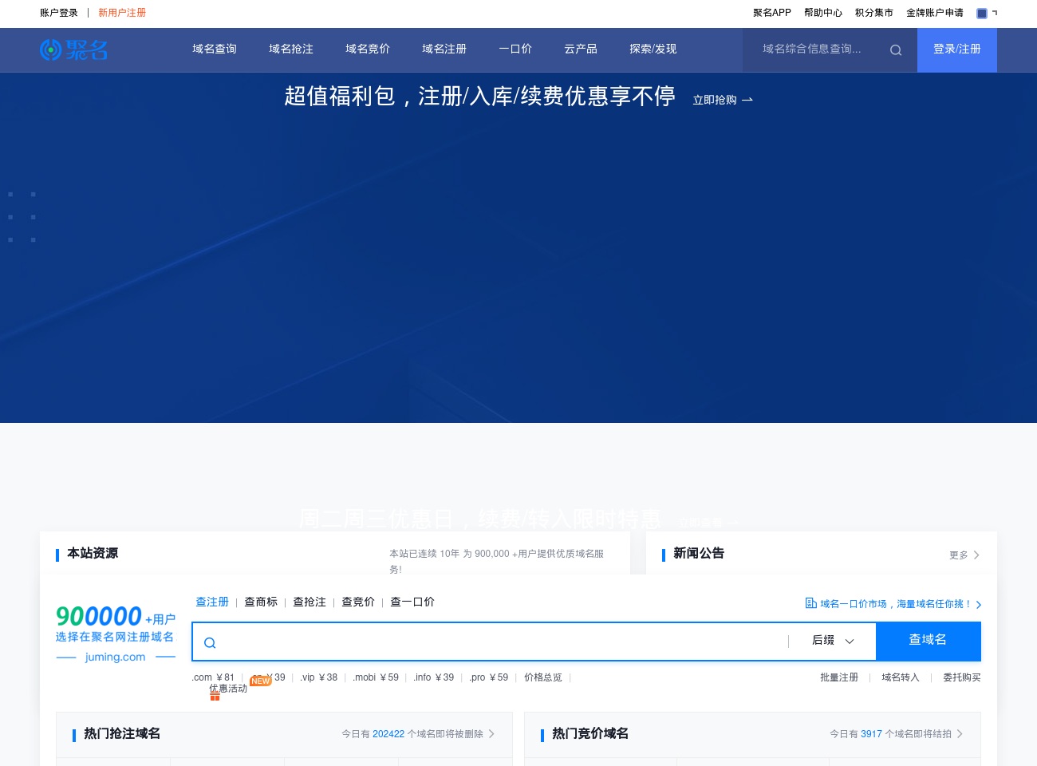The image size is (1037, 766).
Task: Open the 云产品 menu
Action: point(581,49)
